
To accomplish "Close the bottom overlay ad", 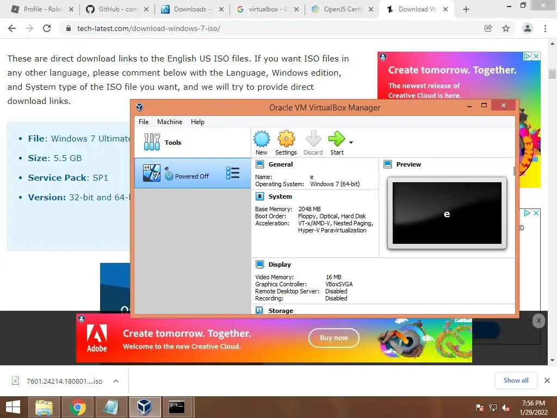I will (x=539, y=321).
